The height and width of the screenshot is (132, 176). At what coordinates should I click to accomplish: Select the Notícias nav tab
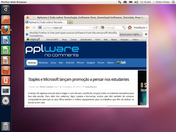32,62
